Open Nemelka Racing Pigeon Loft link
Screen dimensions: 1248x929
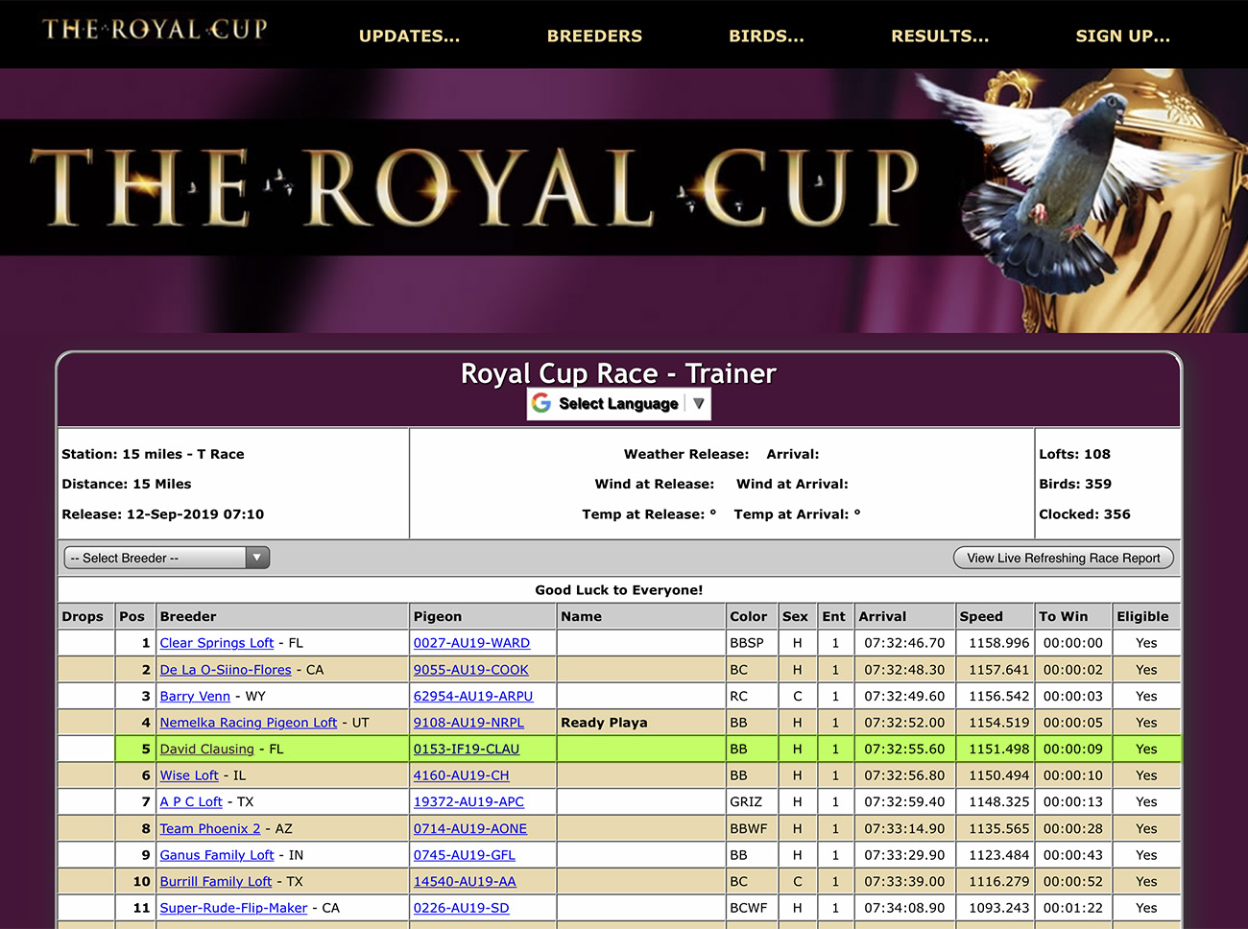249,723
